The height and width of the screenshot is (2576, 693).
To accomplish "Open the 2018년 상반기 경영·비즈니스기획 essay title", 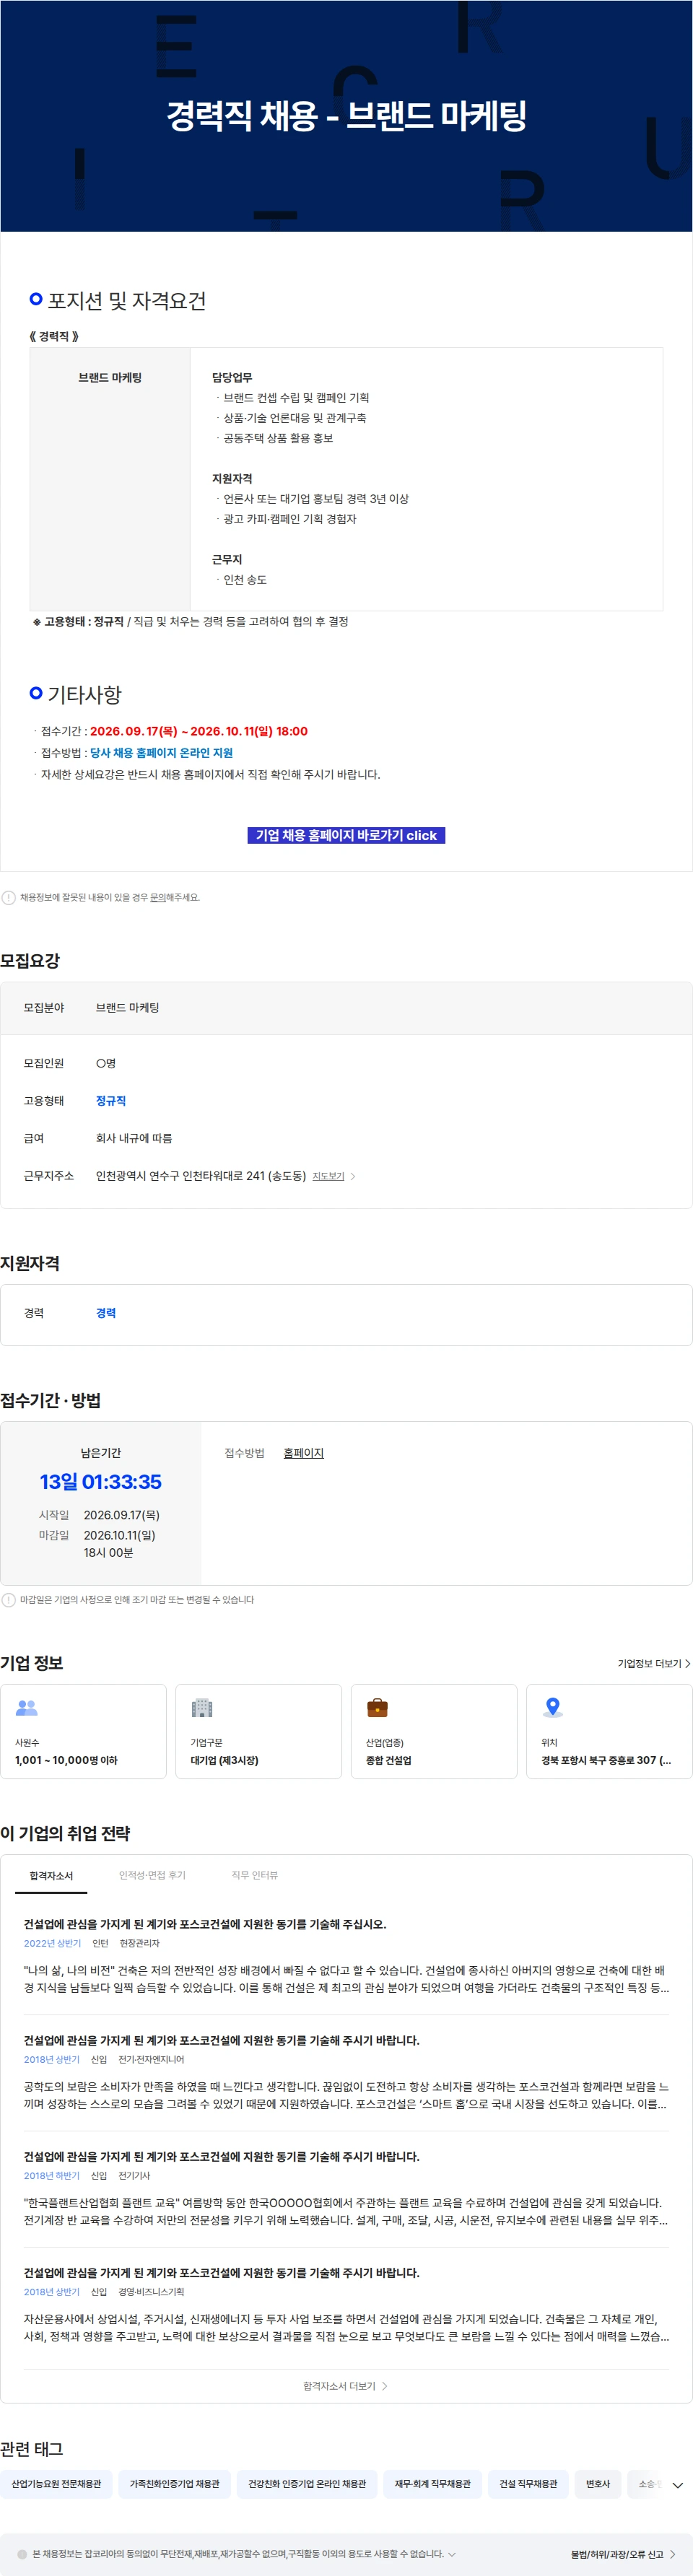I will 222,2273.
